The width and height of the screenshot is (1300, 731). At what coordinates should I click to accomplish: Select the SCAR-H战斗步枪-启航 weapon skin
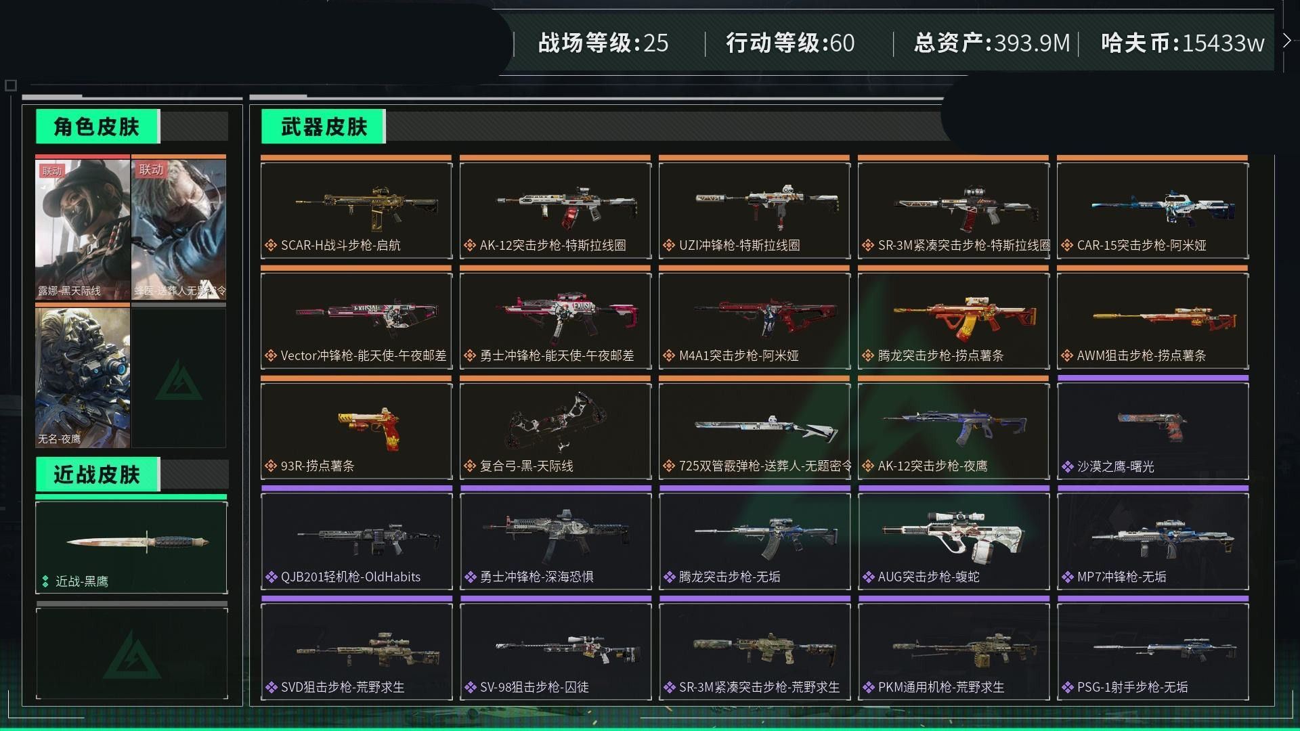(356, 210)
